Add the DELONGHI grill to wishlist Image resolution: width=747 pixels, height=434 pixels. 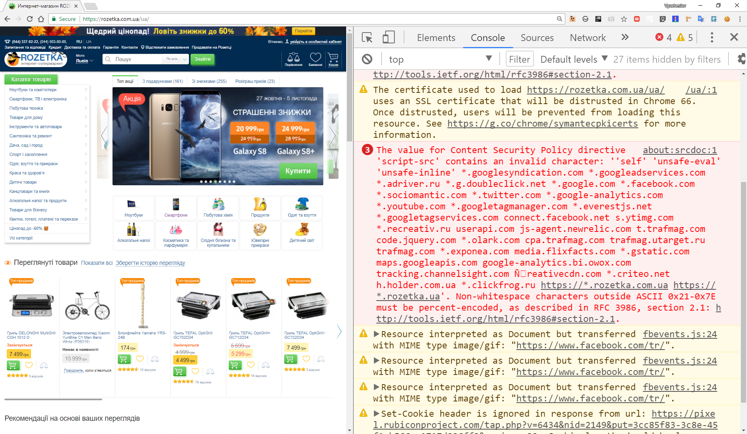point(29,365)
